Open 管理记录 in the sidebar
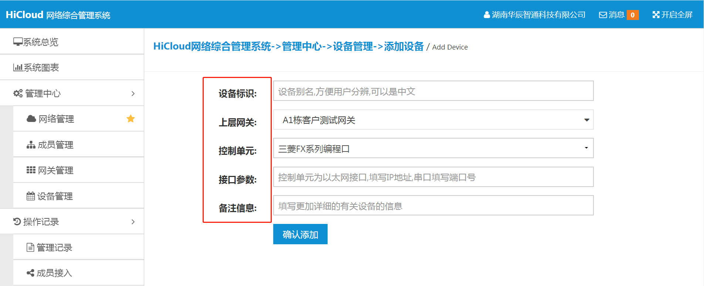Screen dimensions: 704x286 point(54,248)
